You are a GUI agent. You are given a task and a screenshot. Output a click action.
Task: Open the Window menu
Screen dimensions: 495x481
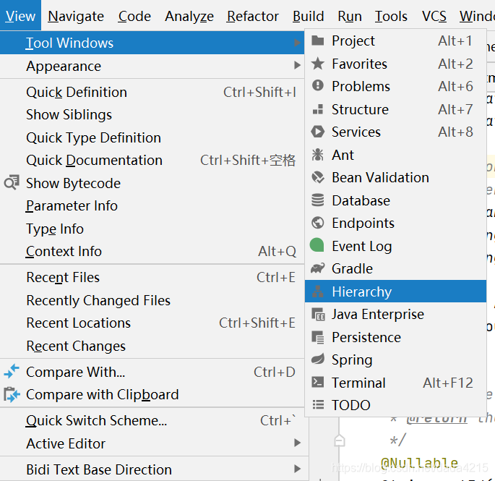(477, 16)
